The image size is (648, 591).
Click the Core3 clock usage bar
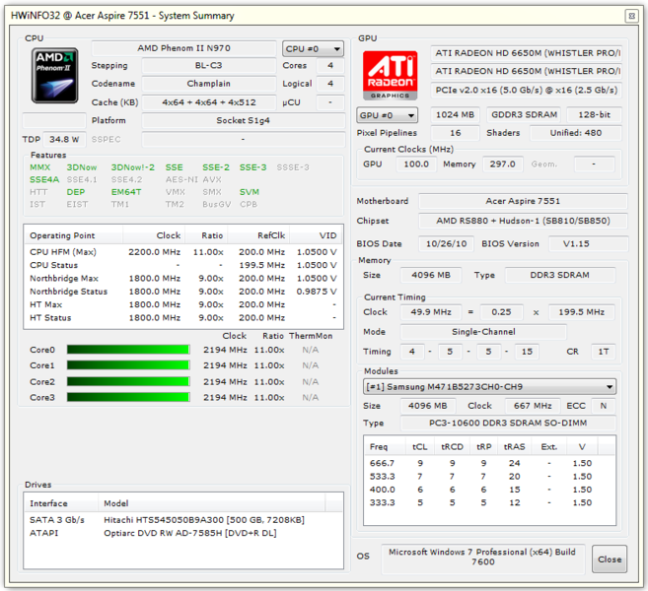pos(128,397)
